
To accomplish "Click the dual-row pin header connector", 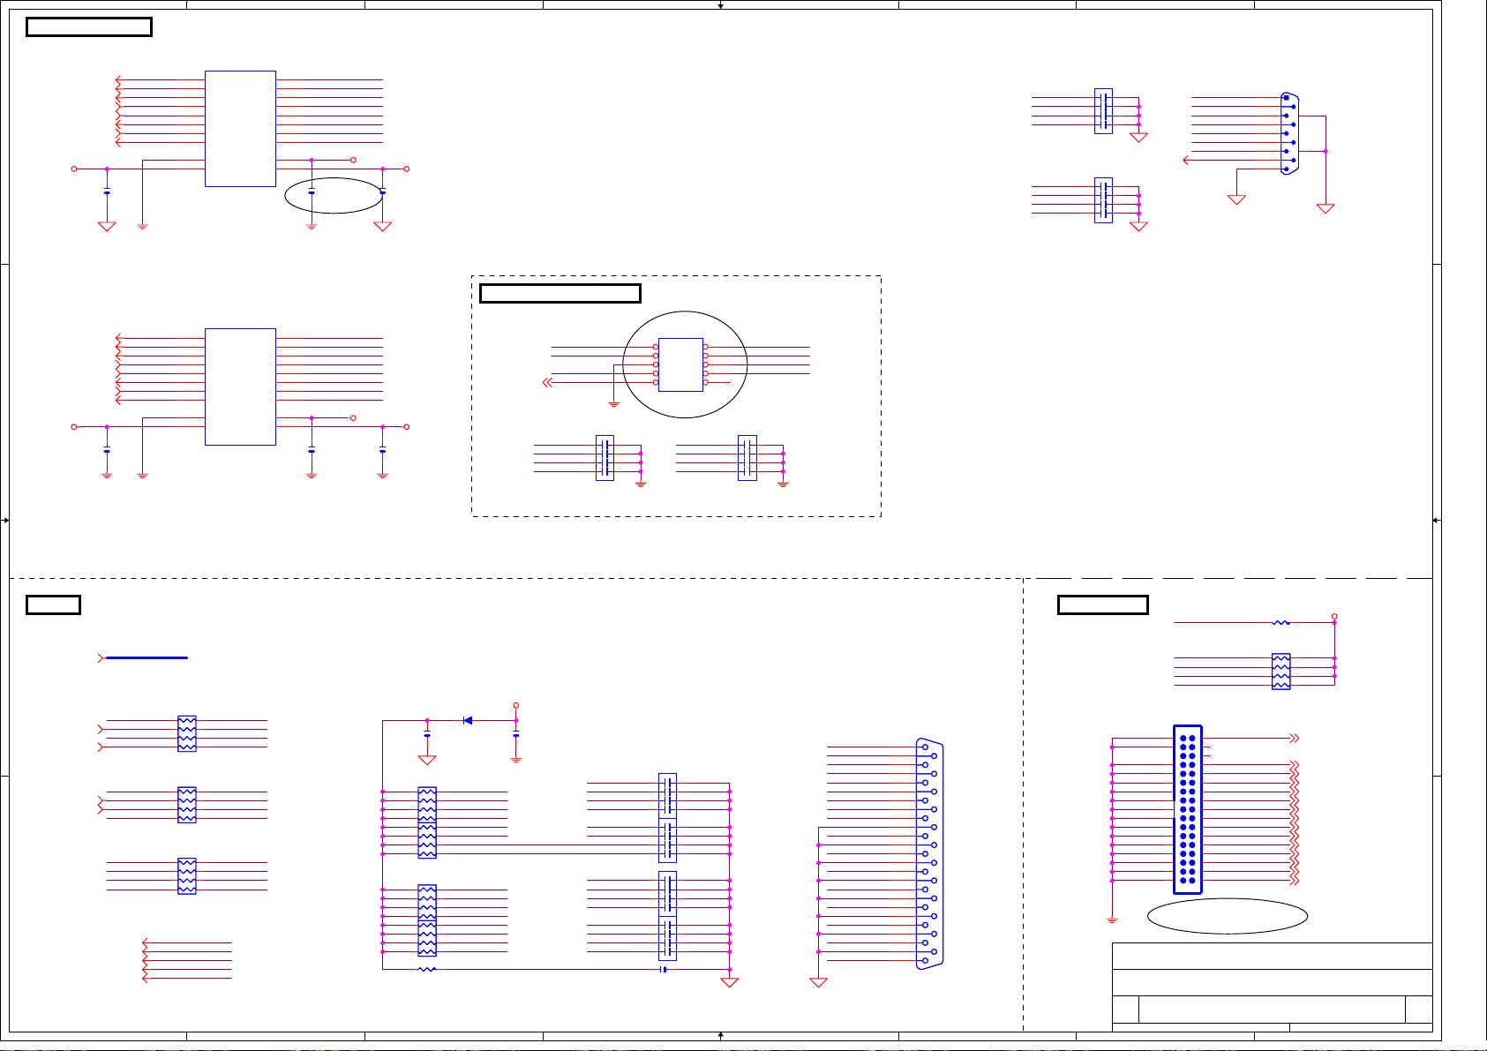I will tap(1188, 809).
